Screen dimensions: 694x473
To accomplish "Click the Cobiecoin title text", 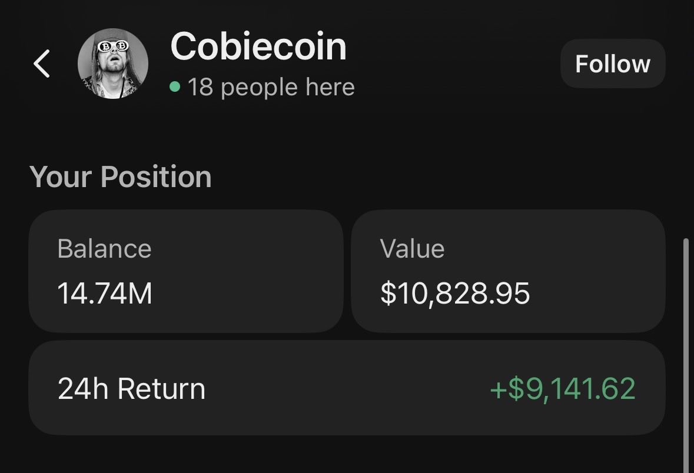I will pyautogui.click(x=258, y=46).
